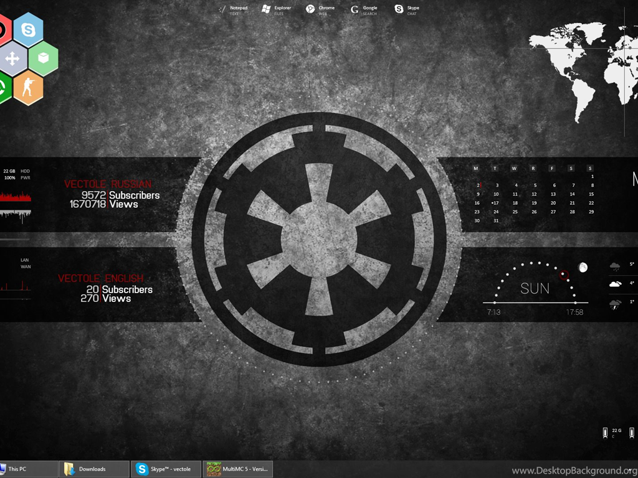This screenshot has width=638, height=478.
Task: Open the green cube hexagon icon
Action: [x=43, y=58]
